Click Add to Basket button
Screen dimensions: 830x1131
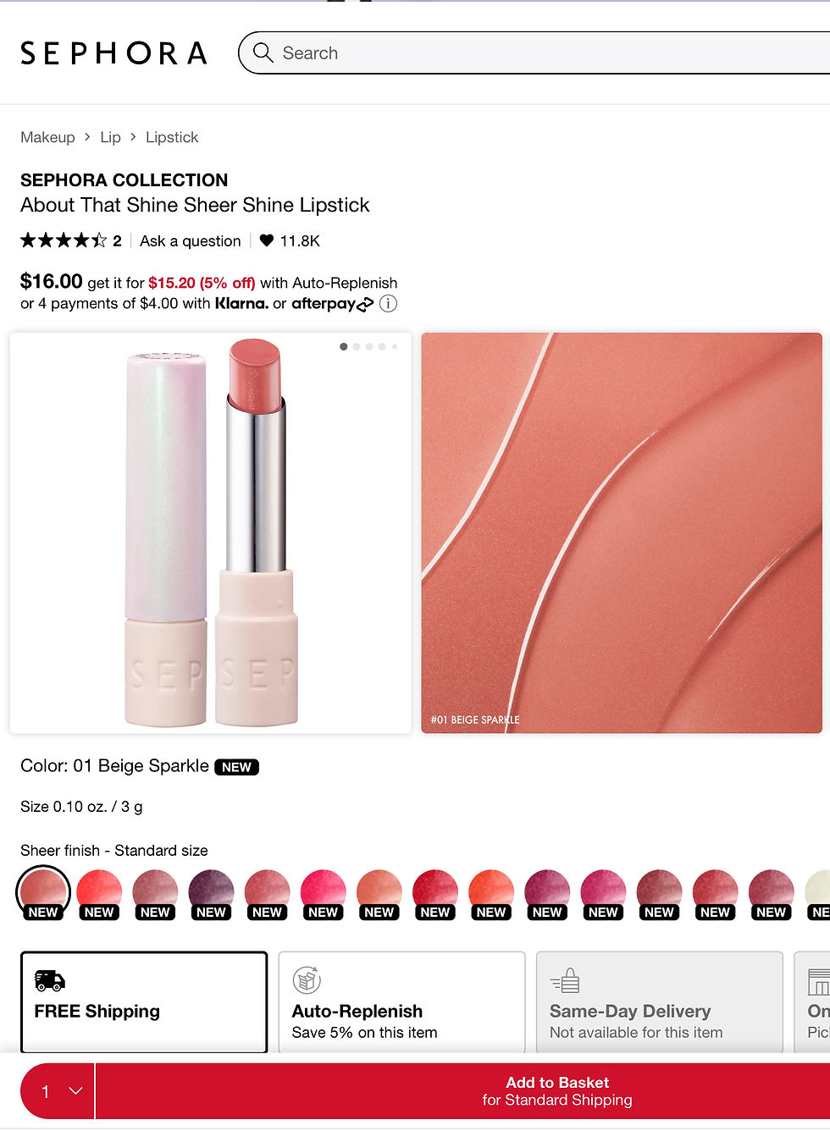tap(557, 1091)
